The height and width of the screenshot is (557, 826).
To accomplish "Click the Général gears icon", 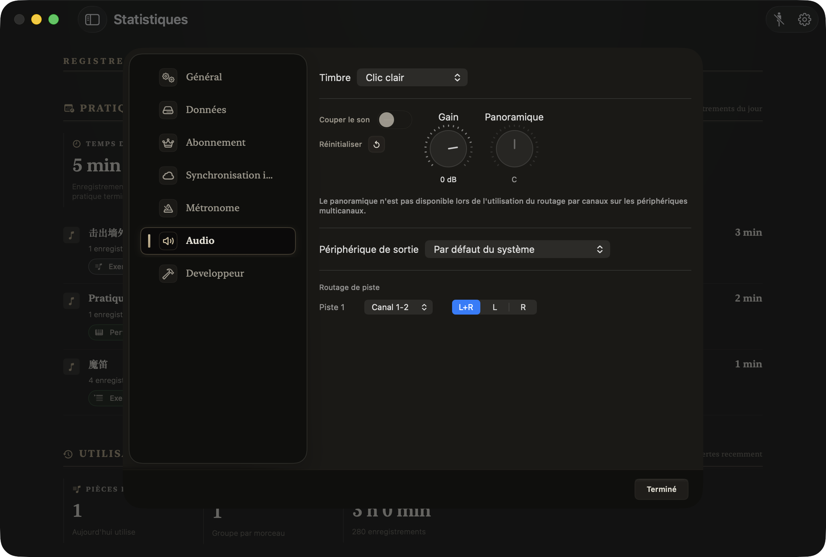I will [x=168, y=77].
